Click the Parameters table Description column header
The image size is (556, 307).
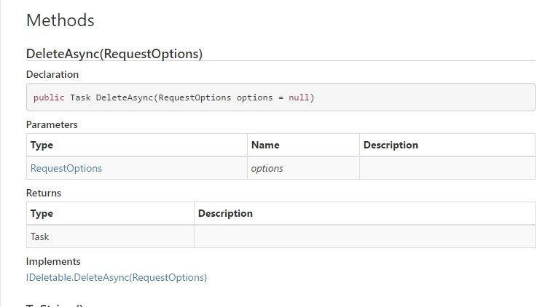tap(391, 145)
